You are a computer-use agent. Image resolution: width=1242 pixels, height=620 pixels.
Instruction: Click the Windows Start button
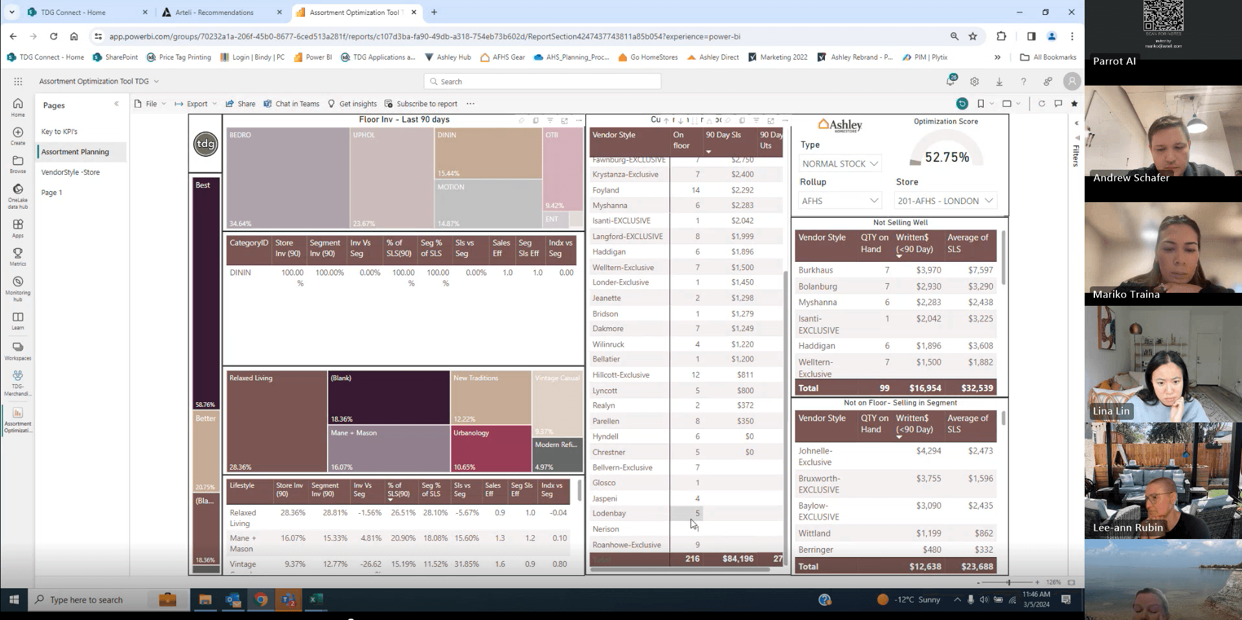point(14,600)
